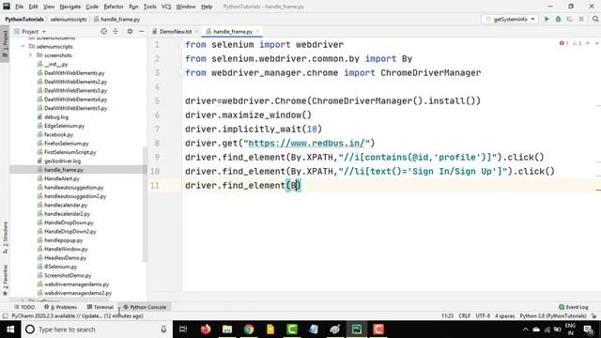This screenshot has height=338, width=601.
Task: Open UTF-8 encoding selector
Action: pos(483,316)
